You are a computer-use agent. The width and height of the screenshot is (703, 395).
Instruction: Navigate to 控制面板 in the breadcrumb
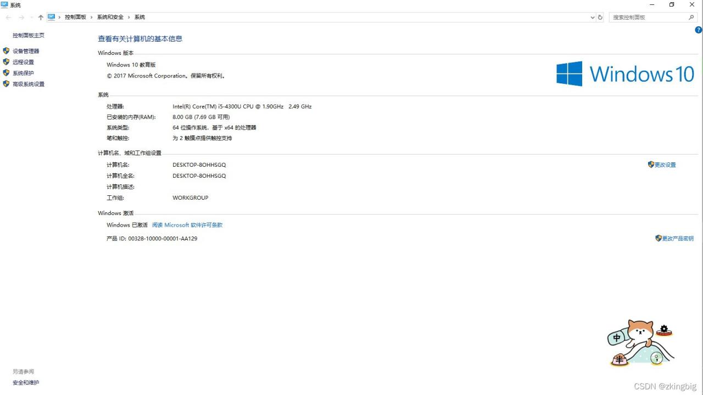click(x=75, y=18)
